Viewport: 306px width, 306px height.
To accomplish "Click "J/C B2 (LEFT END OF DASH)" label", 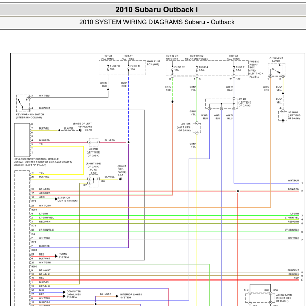I will tap(245, 103).
